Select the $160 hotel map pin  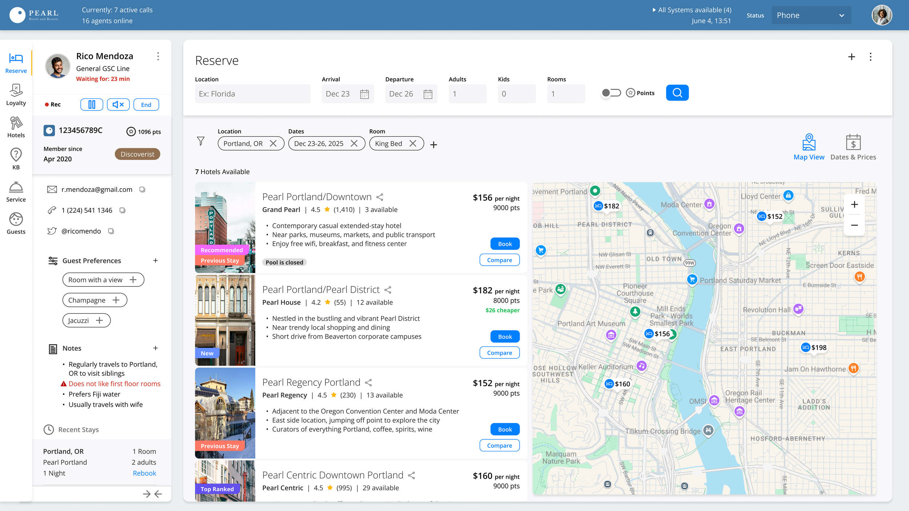point(617,384)
